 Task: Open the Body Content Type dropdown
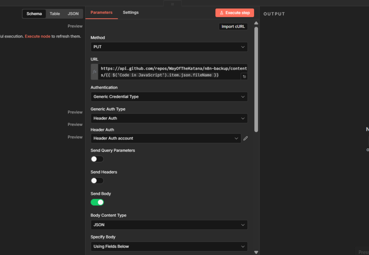169,225
